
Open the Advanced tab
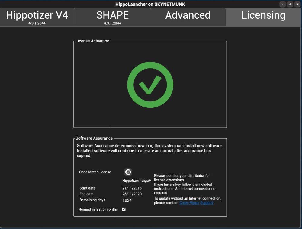(188, 15)
